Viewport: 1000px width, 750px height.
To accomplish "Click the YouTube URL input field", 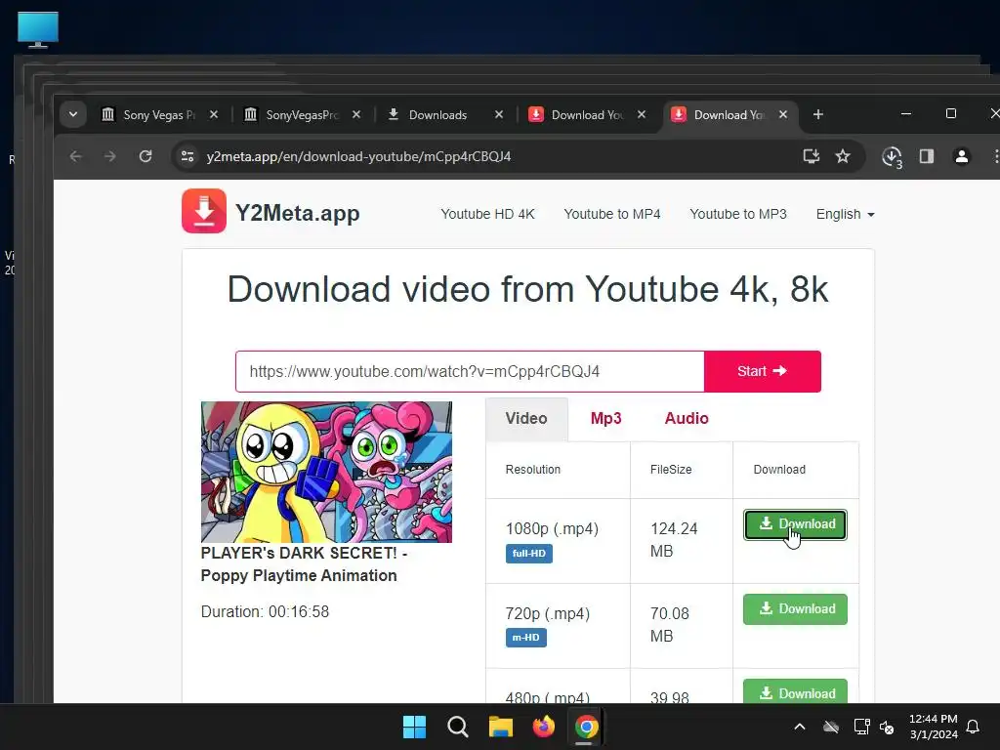I will tap(470, 371).
